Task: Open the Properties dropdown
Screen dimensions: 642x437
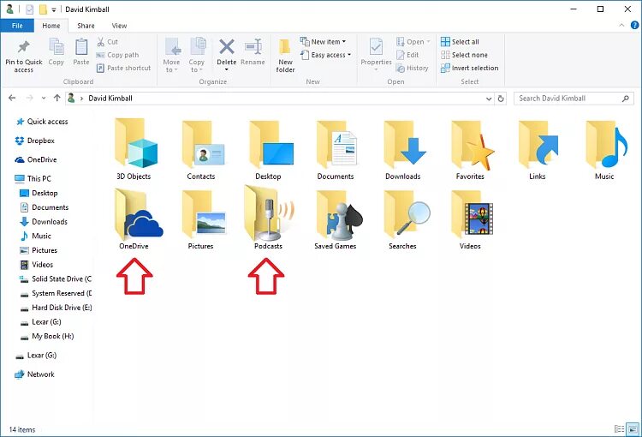Action: tap(377, 69)
